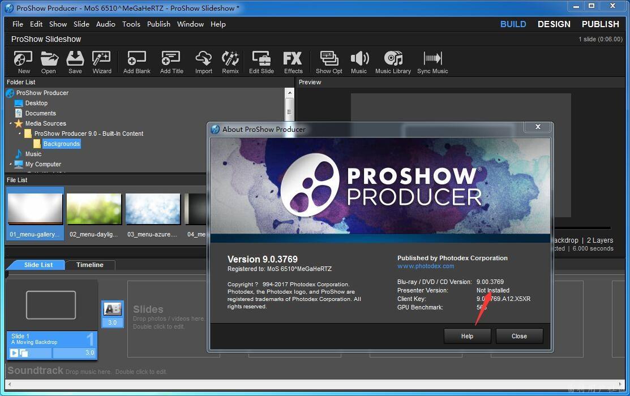Open the FX Effects tool
The width and height of the screenshot is (630, 396).
[293, 62]
